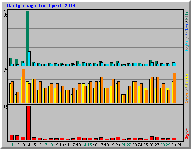Viewport: 191px width, 149px height.
Task: Click the orange Visits bar for day 17
Action: [102, 90]
